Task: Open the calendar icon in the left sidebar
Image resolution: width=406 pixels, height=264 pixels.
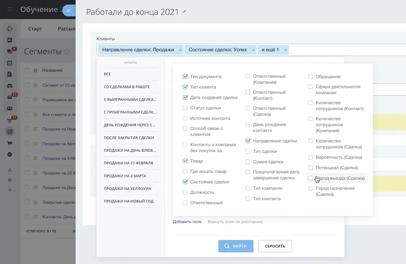Action: [x=10, y=63]
